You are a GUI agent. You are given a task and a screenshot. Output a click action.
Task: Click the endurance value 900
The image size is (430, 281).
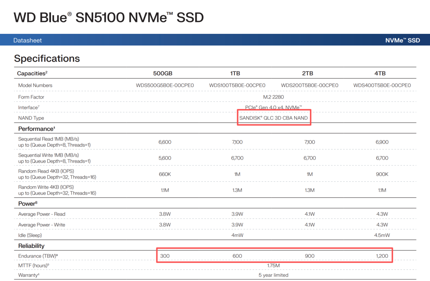tap(310, 256)
